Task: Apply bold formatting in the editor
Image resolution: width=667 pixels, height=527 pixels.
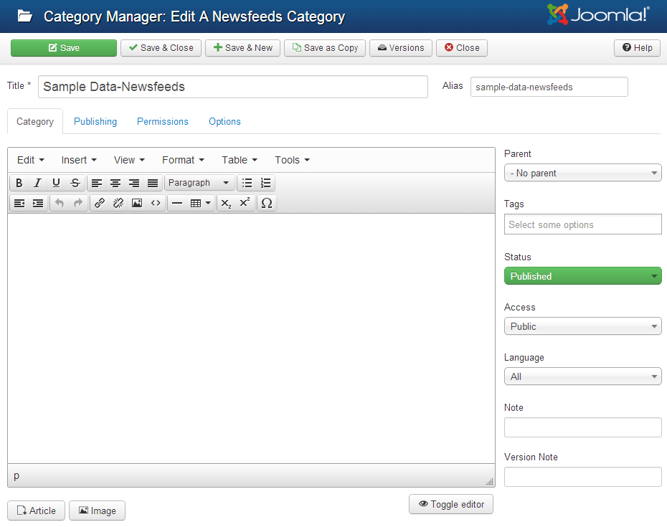Action: [19, 183]
